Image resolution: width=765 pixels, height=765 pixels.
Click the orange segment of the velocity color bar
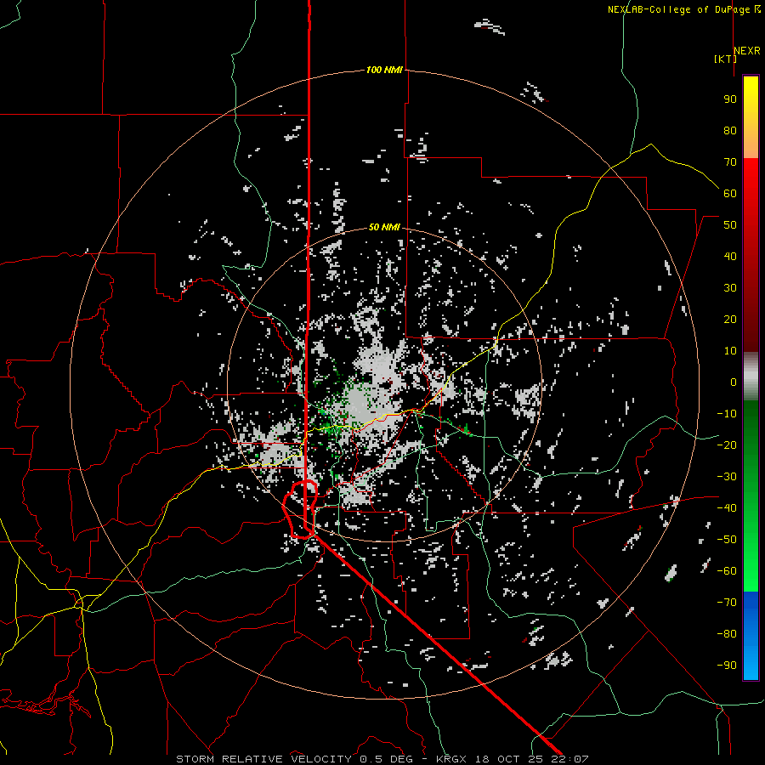751,145
